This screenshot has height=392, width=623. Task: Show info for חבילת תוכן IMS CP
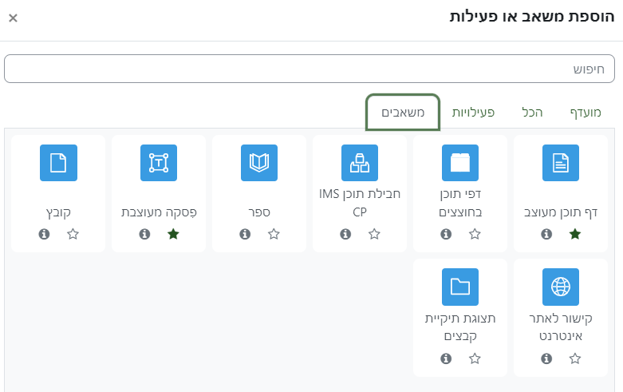tap(345, 234)
